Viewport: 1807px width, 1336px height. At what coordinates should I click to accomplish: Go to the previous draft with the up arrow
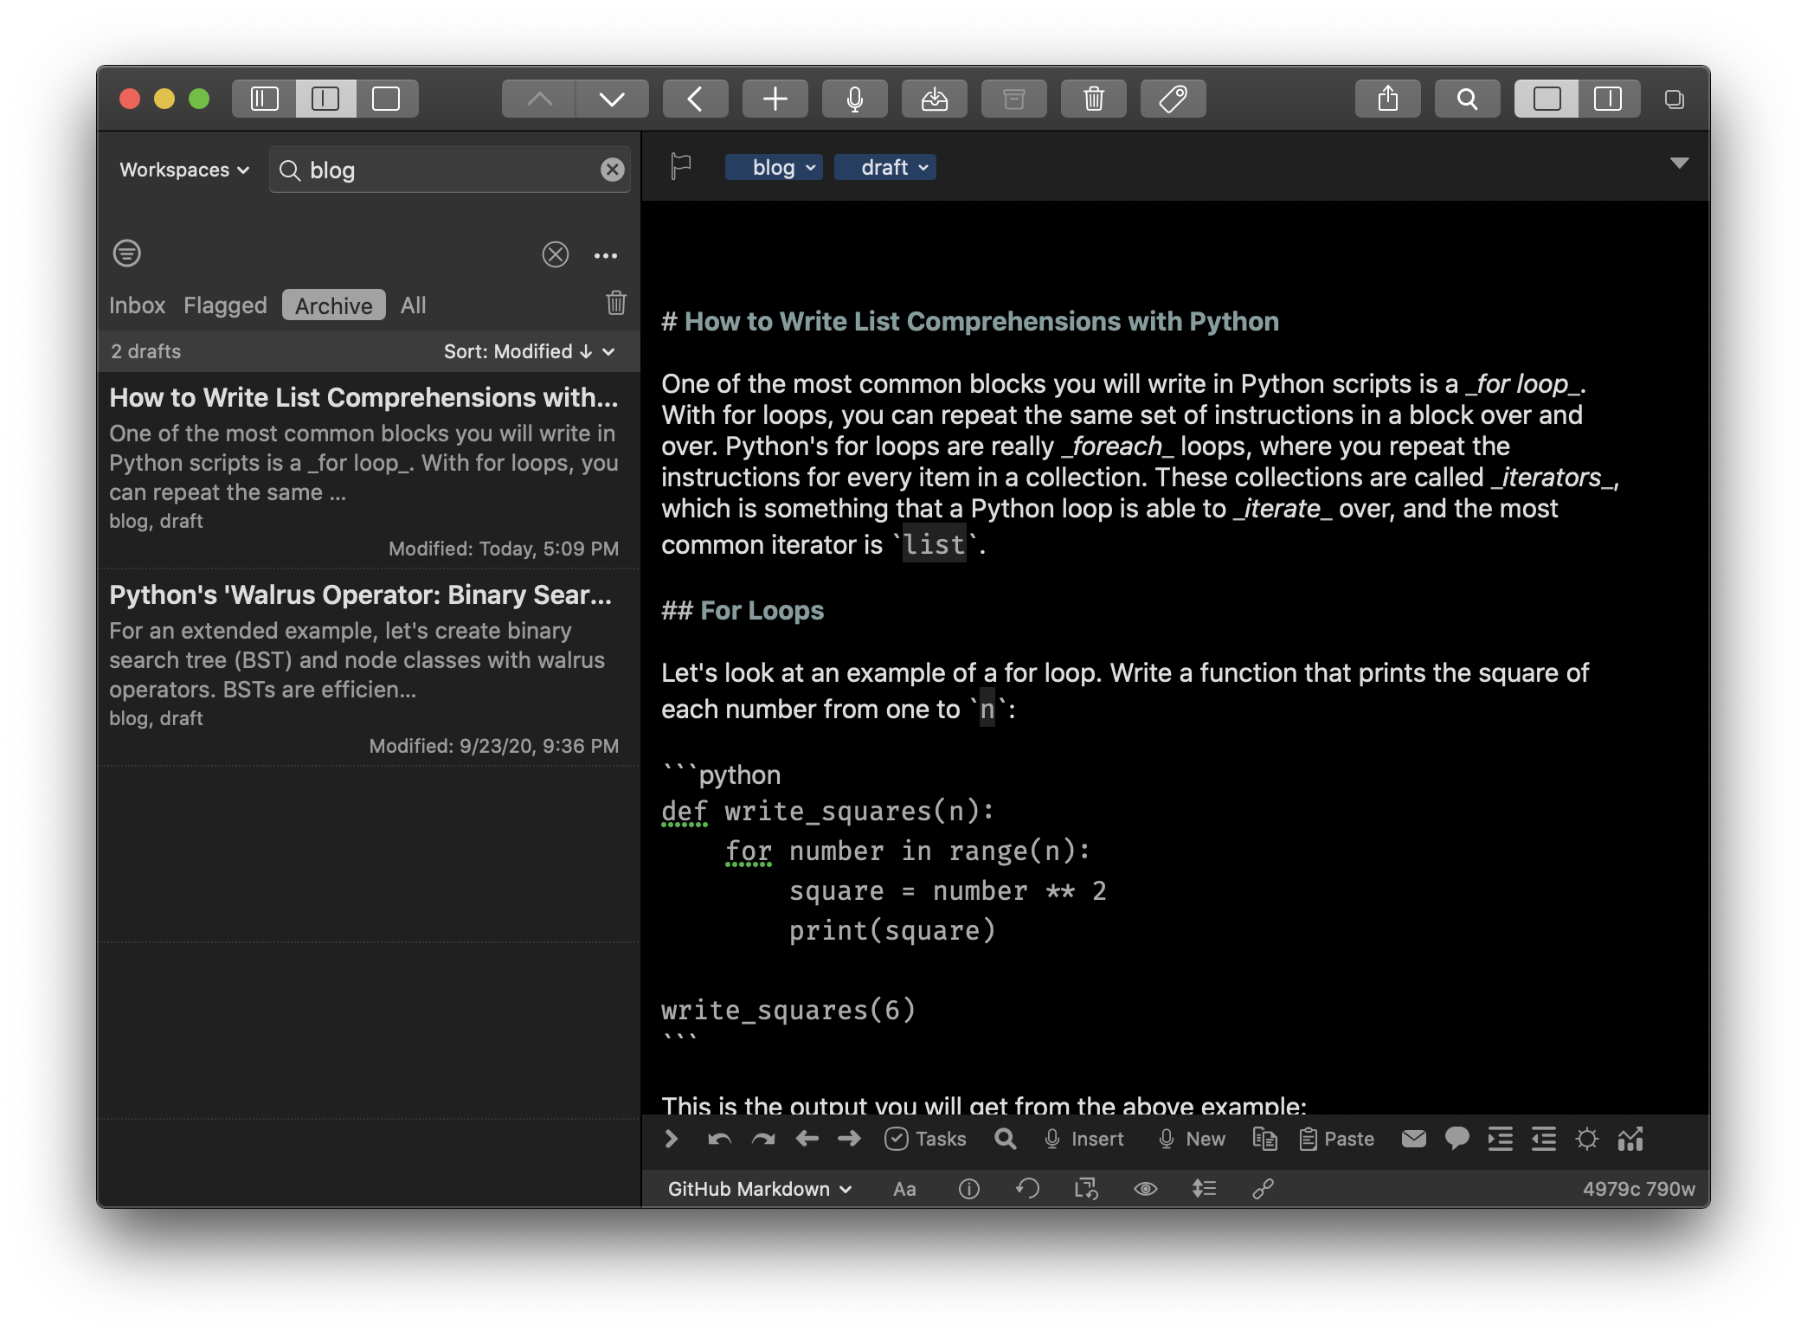point(538,99)
